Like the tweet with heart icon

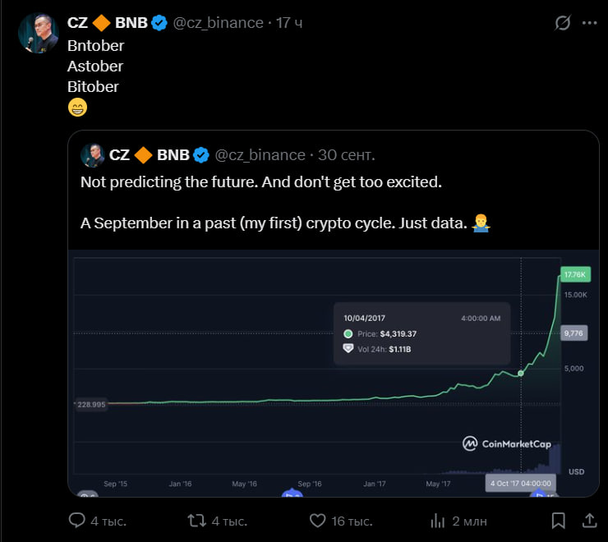coord(318,520)
